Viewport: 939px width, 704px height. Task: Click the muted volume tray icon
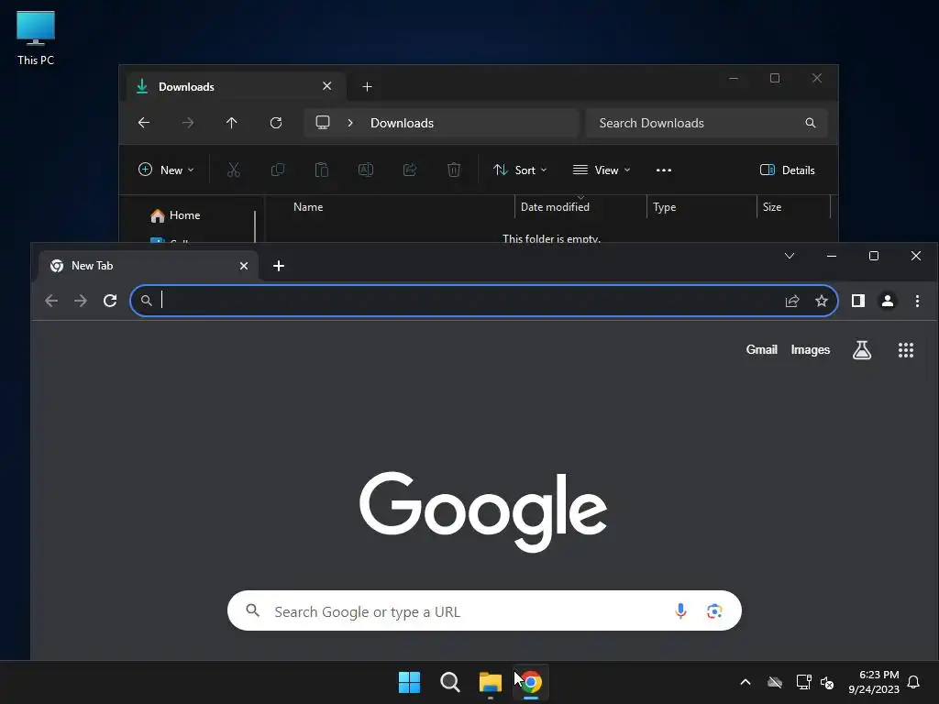[827, 682]
